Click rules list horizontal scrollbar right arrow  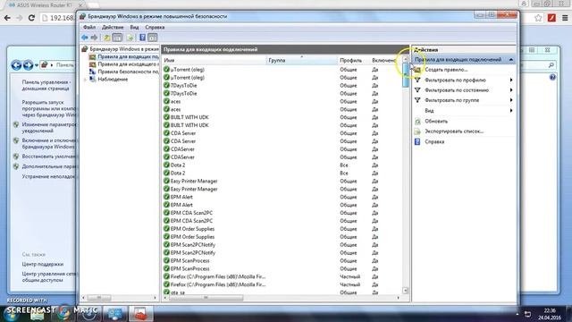398,298
